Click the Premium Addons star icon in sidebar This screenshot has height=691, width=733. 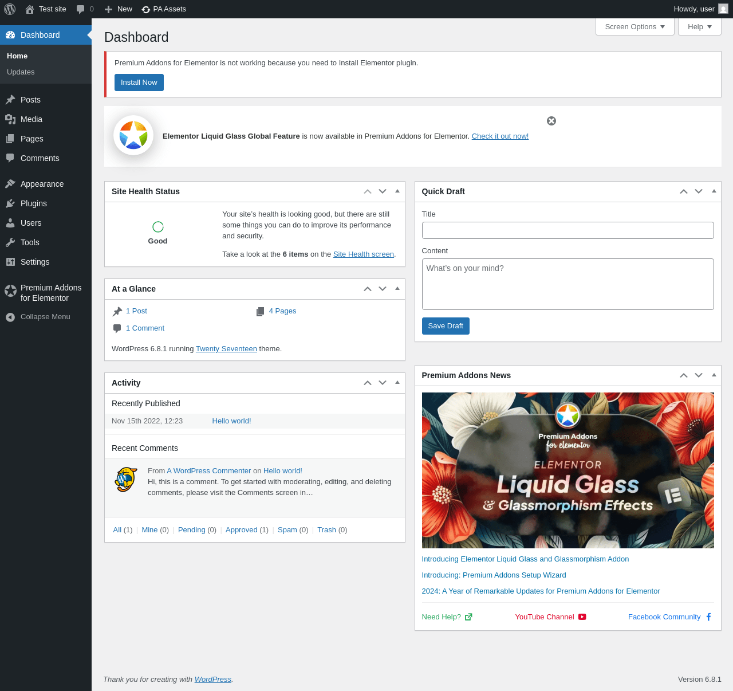point(10,290)
